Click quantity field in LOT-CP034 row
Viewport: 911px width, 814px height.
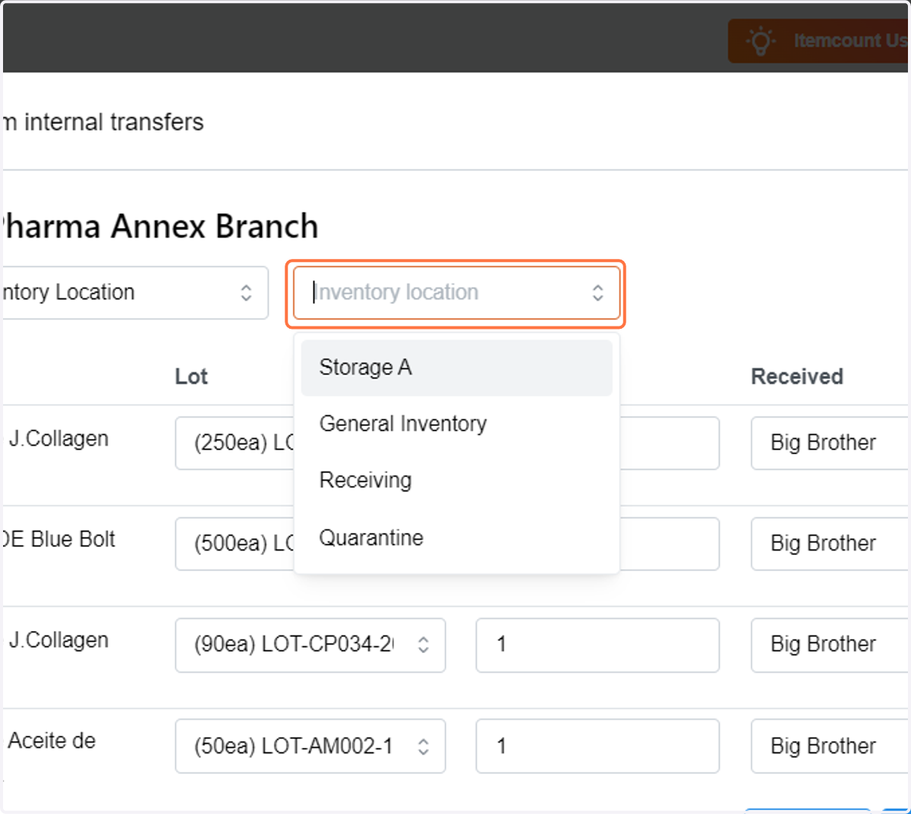(x=597, y=645)
